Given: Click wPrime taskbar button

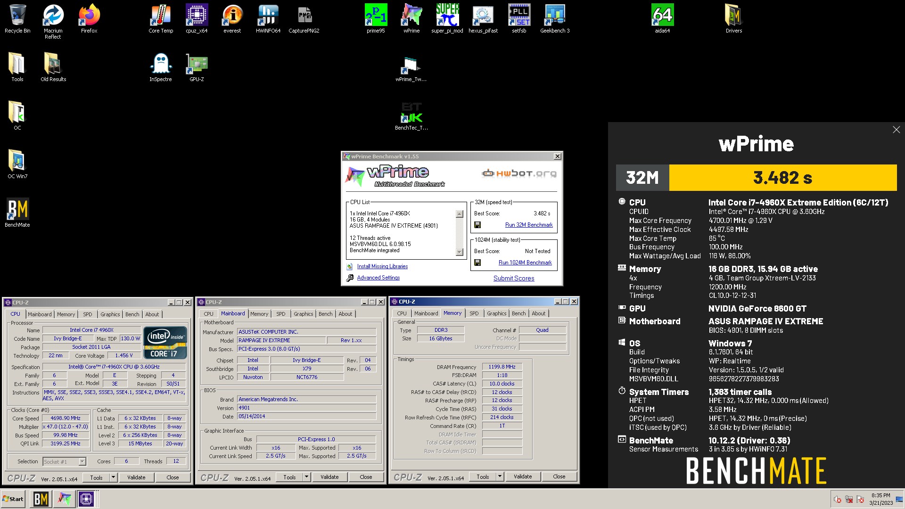Looking at the screenshot, I should click(x=64, y=499).
